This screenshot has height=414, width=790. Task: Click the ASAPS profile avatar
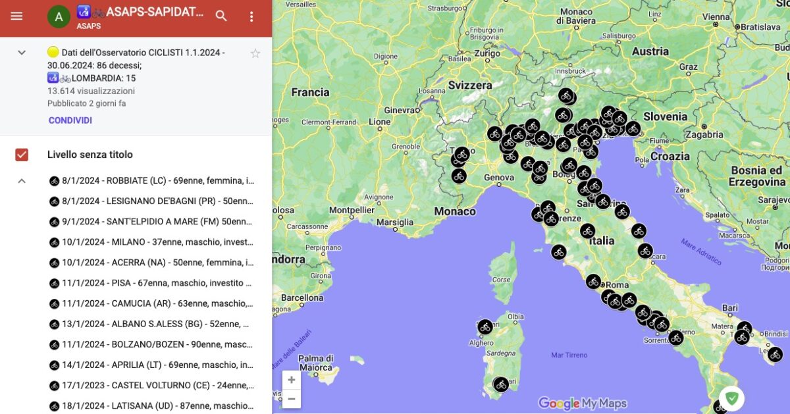59,16
